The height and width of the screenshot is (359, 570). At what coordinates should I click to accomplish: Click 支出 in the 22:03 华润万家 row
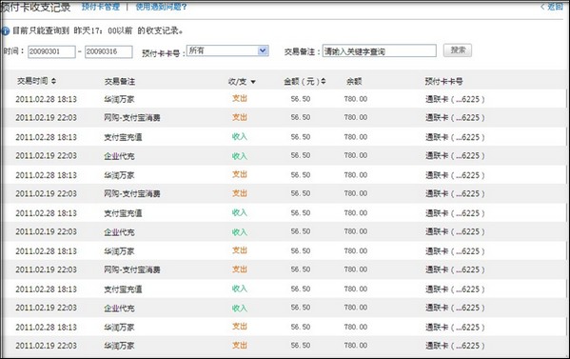coord(240,345)
